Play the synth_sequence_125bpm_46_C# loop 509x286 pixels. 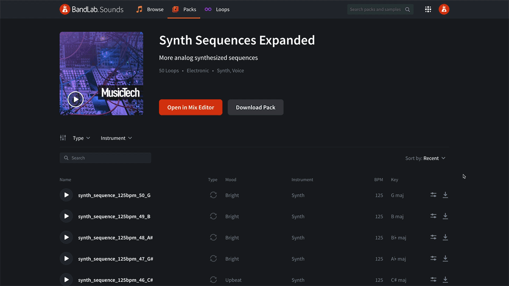coord(66,280)
